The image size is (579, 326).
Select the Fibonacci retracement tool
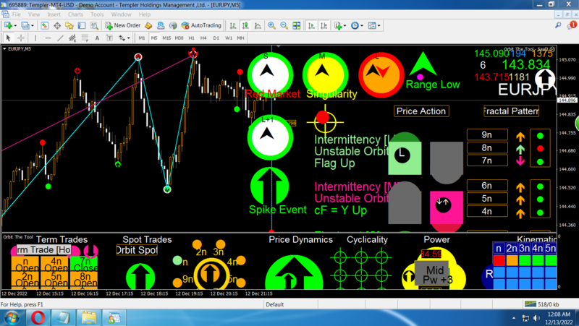click(85, 38)
